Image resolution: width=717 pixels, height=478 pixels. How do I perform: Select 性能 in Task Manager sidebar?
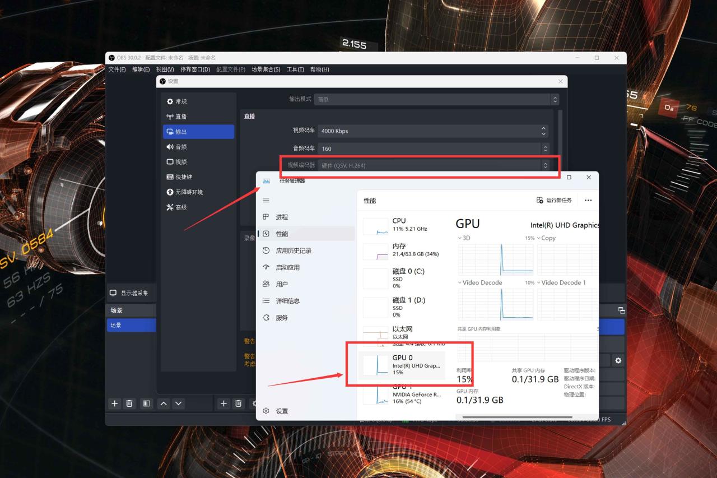click(x=306, y=234)
